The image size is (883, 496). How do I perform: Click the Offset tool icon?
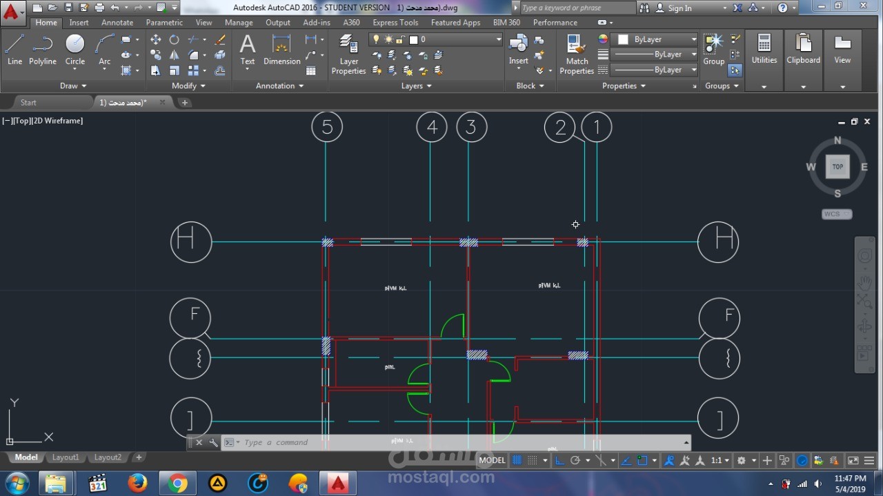(x=220, y=70)
